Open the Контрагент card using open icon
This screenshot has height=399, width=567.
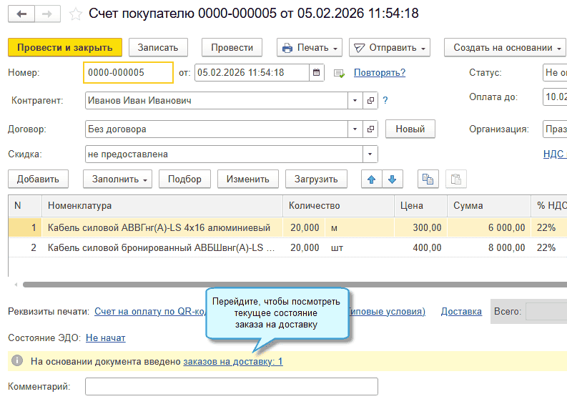(x=370, y=101)
